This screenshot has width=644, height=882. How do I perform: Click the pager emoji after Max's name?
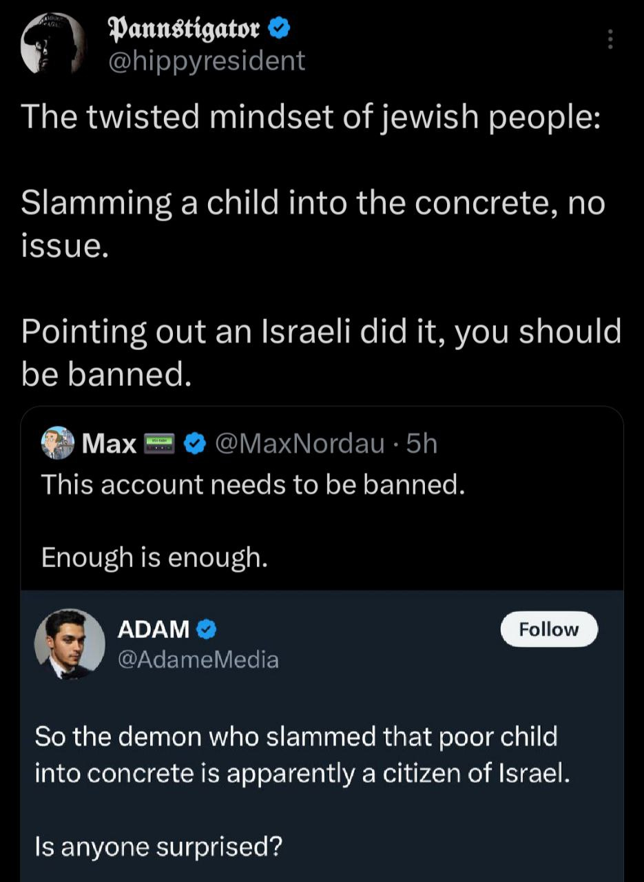pyautogui.click(x=160, y=444)
